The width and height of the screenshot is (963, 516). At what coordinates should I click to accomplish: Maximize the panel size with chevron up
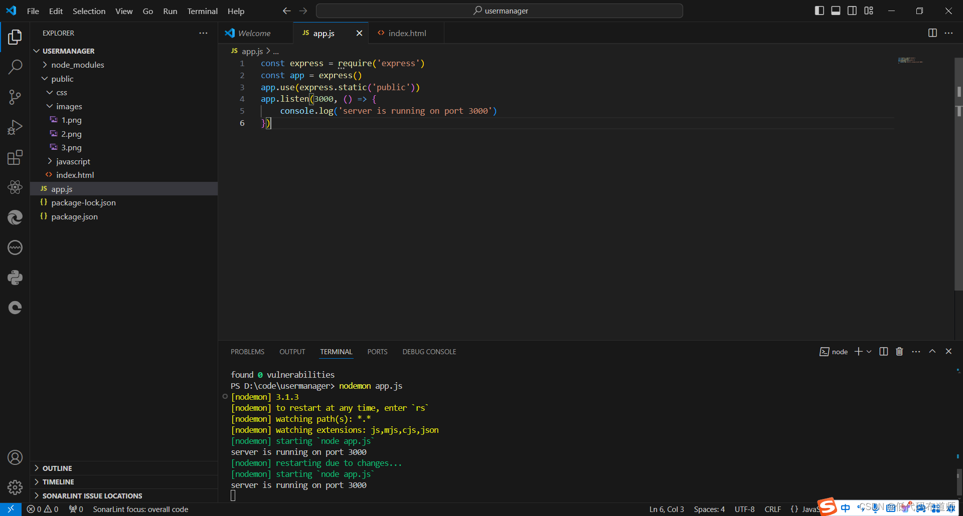click(932, 352)
